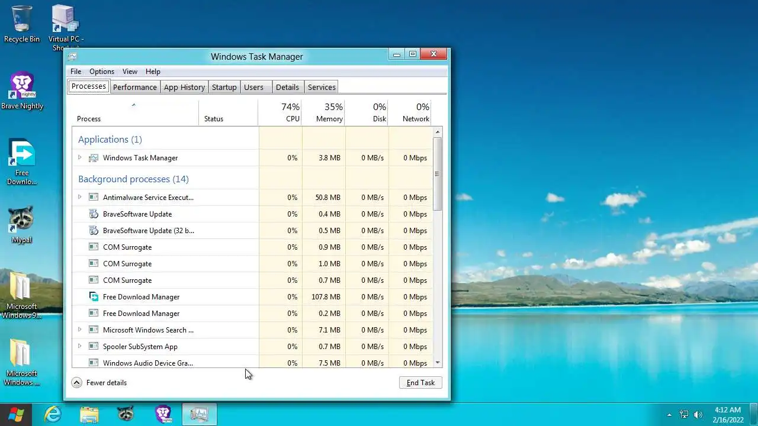Screen dimensions: 758x426
Task: Sort by the Process column header
Action: pos(135,112)
